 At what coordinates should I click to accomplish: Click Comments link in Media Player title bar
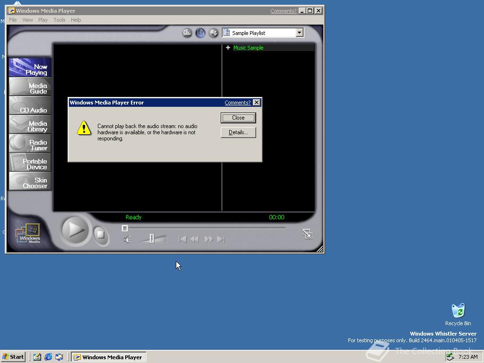click(x=284, y=11)
